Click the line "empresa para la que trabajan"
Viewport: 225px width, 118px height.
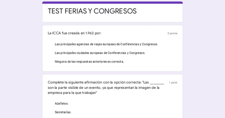pos(72,93)
